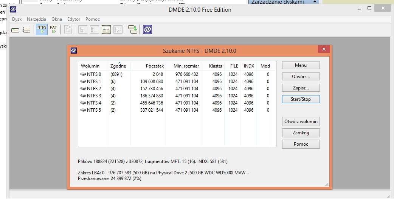Start the NTFS search toolbar button
This screenshot has height=200, width=394.
point(42,29)
